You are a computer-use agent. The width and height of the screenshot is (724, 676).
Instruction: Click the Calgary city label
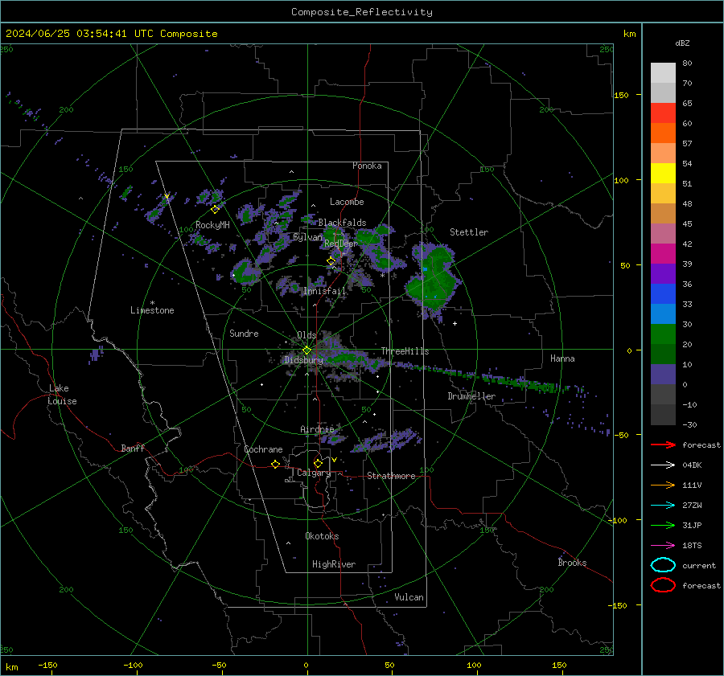click(314, 473)
